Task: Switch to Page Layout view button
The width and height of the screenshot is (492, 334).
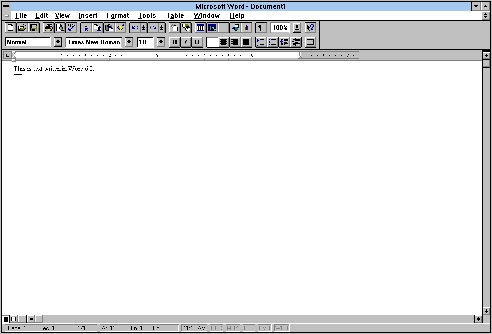Action: pos(14,319)
